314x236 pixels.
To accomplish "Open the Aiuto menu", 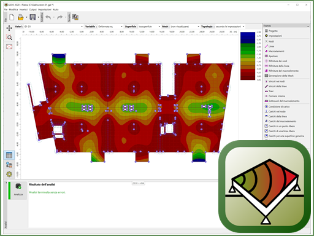I will click(x=56, y=10).
